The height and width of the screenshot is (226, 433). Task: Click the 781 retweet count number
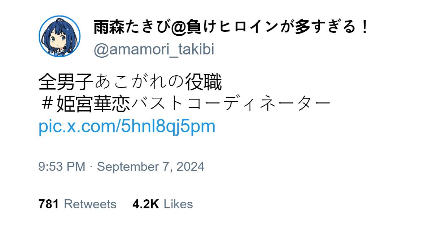coord(49,204)
